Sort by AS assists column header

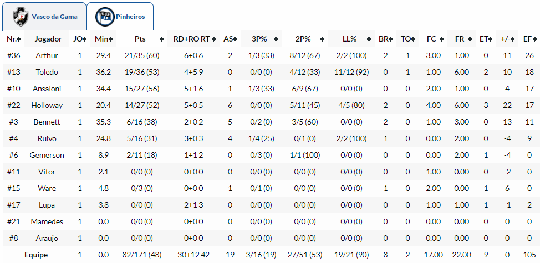[228, 39]
